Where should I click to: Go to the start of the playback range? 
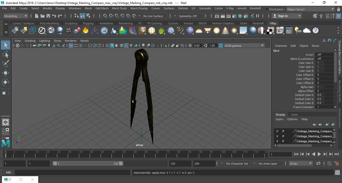click(x=296, y=154)
